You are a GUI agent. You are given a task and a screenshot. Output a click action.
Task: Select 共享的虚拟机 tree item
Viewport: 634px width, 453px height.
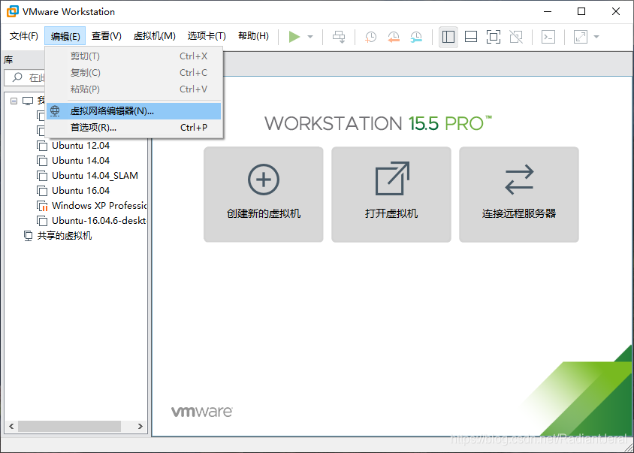point(65,236)
